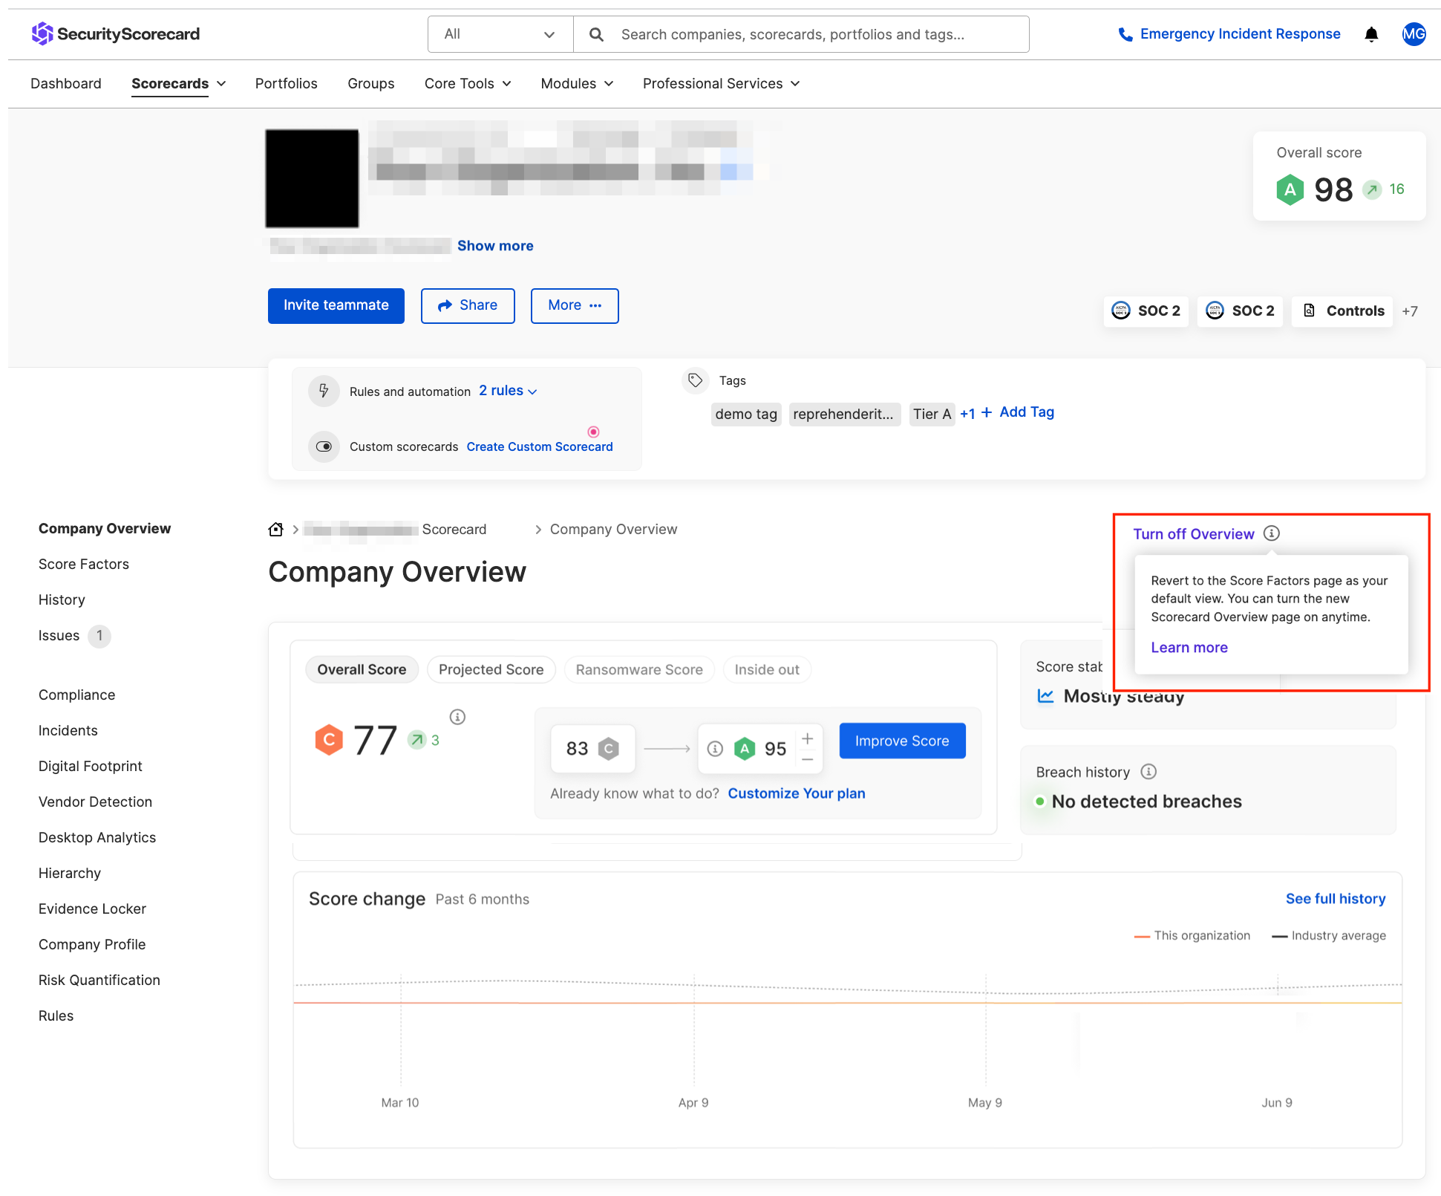This screenshot has height=1196, width=1441.
Task: Click the first SOC 2 badge
Action: (x=1146, y=311)
